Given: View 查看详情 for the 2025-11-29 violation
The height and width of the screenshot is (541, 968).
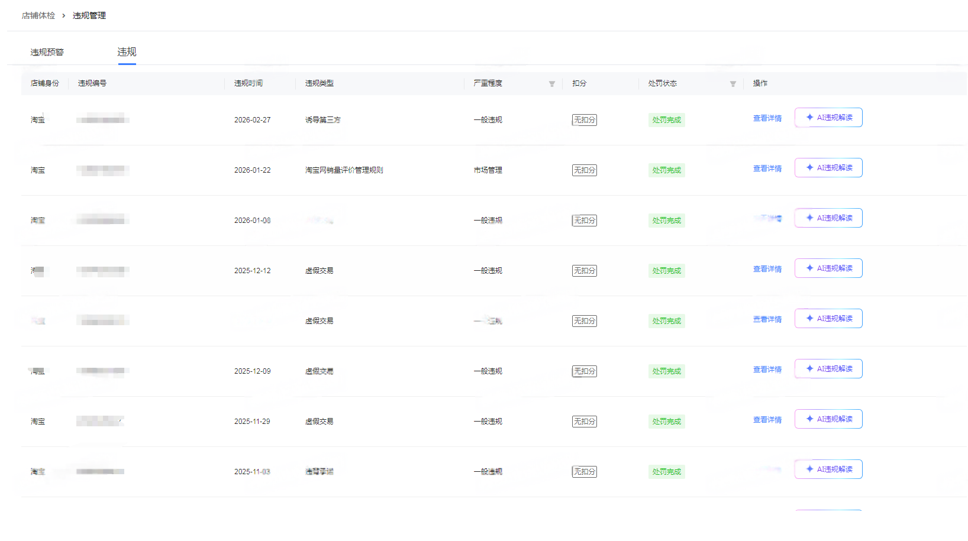Looking at the screenshot, I should click(x=767, y=420).
